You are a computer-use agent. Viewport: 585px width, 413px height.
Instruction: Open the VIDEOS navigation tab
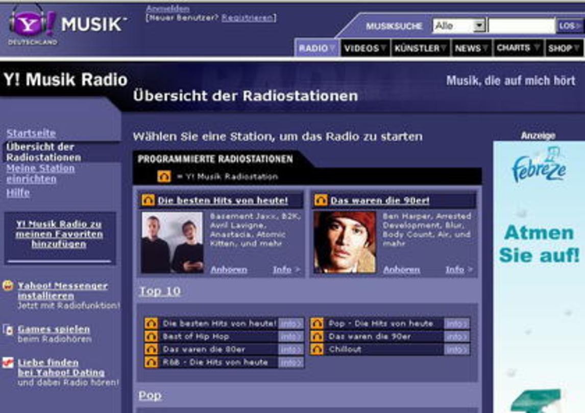(365, 48)
